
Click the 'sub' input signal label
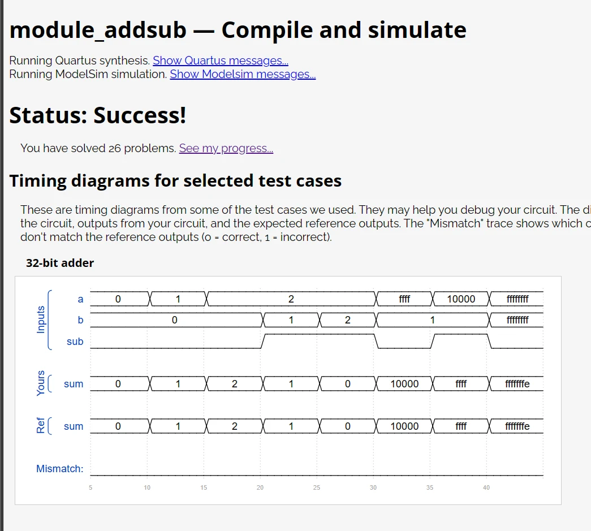pos(75,342)
